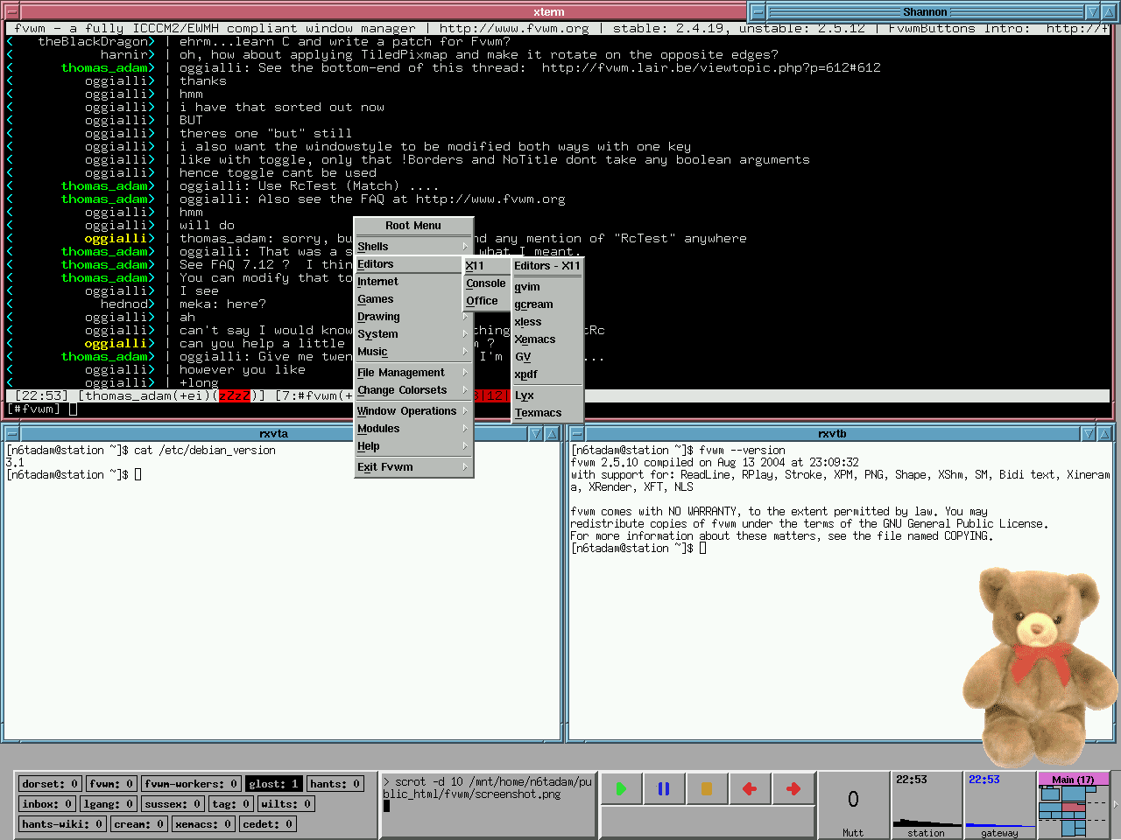Click the blue pause button
Screen dimensions: 1121x840
664,788
